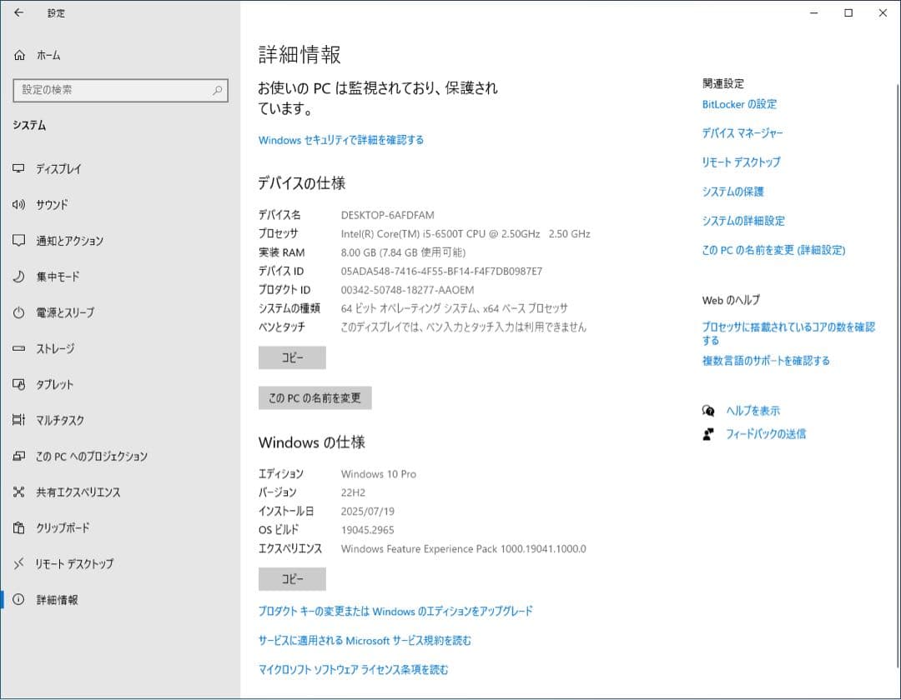
Task: Select the マルチタスク icon
Action: click(x=17, y=420)
